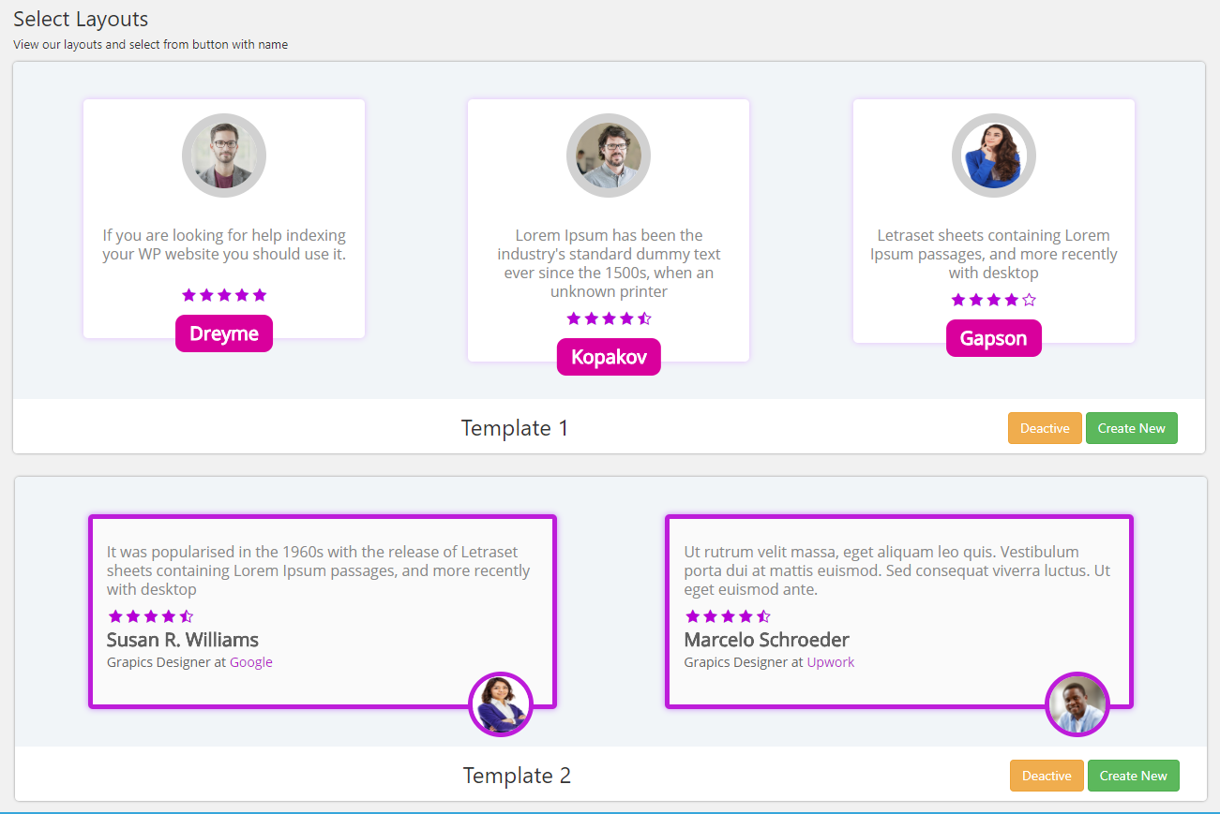This screenshot has height=814, width=1220.
Task: Click the name Marcelo Schroeder
Action: click(767, 640)
